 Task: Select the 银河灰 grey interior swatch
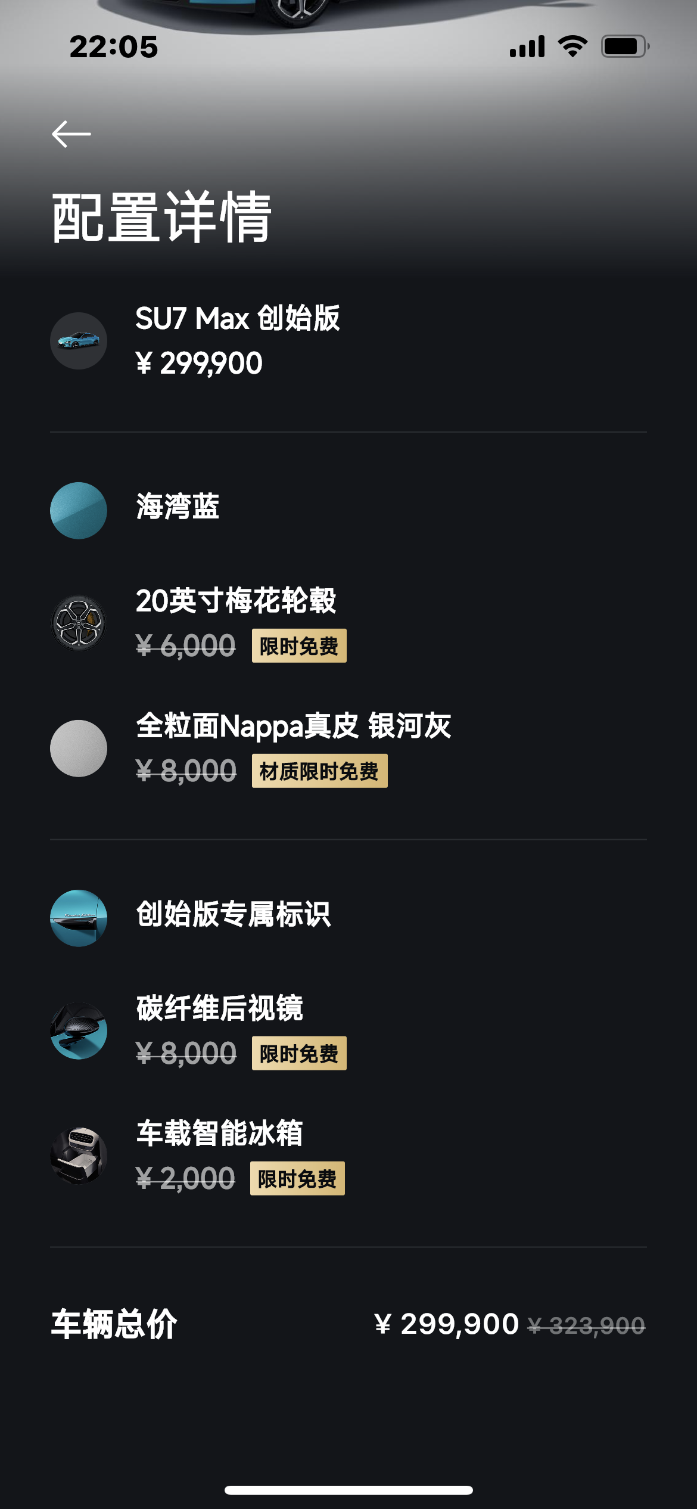(79, 749)
